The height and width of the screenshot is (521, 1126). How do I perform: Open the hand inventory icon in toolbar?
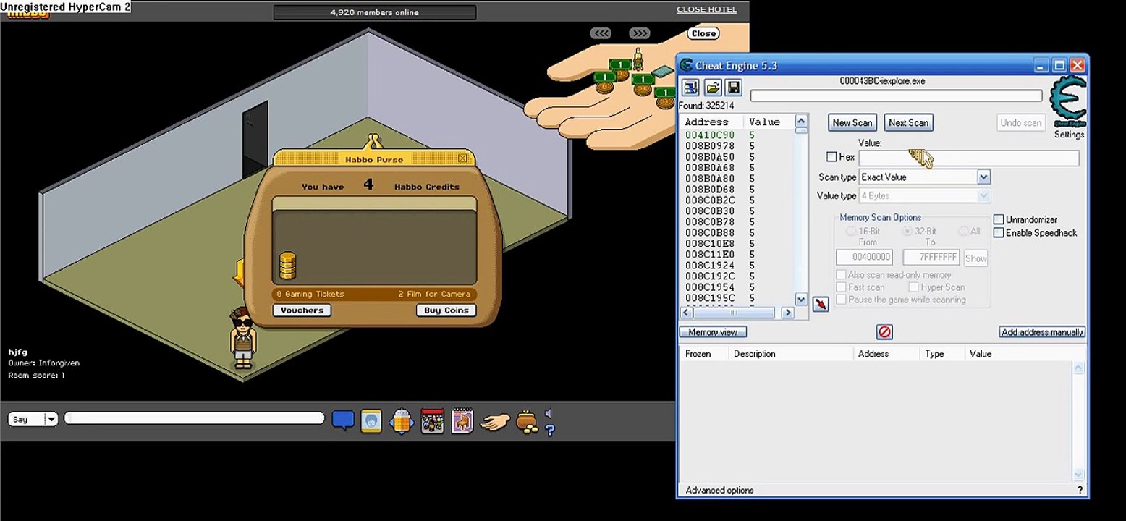point(495,421)
